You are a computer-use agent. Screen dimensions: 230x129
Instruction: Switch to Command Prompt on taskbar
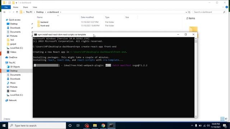coord(111,125)
